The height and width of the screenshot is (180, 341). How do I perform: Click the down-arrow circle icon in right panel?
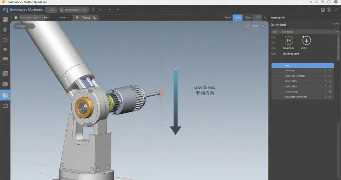point(307,40)
